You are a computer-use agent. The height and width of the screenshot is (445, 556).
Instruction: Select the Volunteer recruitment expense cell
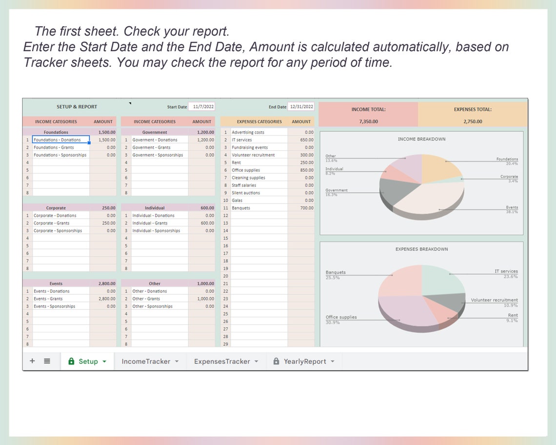259,155
